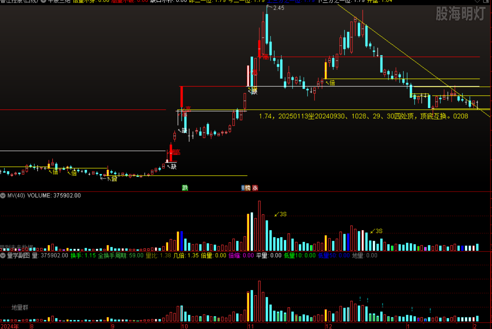The image size is (492, 329).
Task: Click the red 涨 event marker
Action: tap(255, 188)
